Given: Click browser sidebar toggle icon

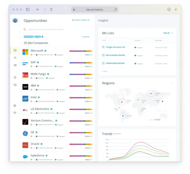Looking at the screenshot, I should click(28, 9).
